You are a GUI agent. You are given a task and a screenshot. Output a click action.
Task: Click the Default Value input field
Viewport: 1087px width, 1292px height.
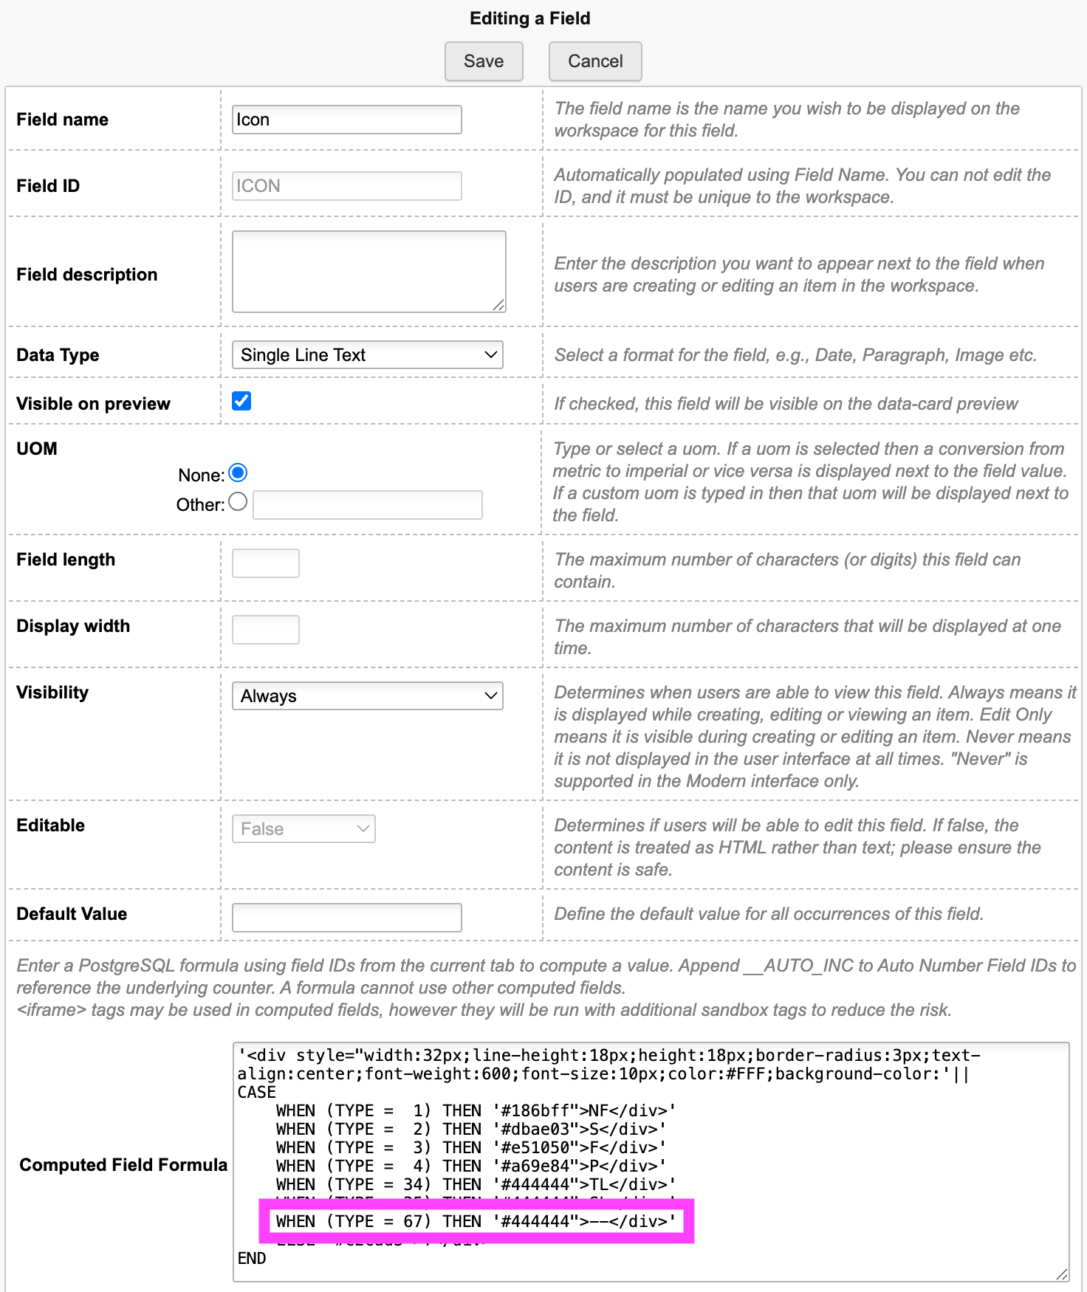pyautogui.click(x=347, y=918)
